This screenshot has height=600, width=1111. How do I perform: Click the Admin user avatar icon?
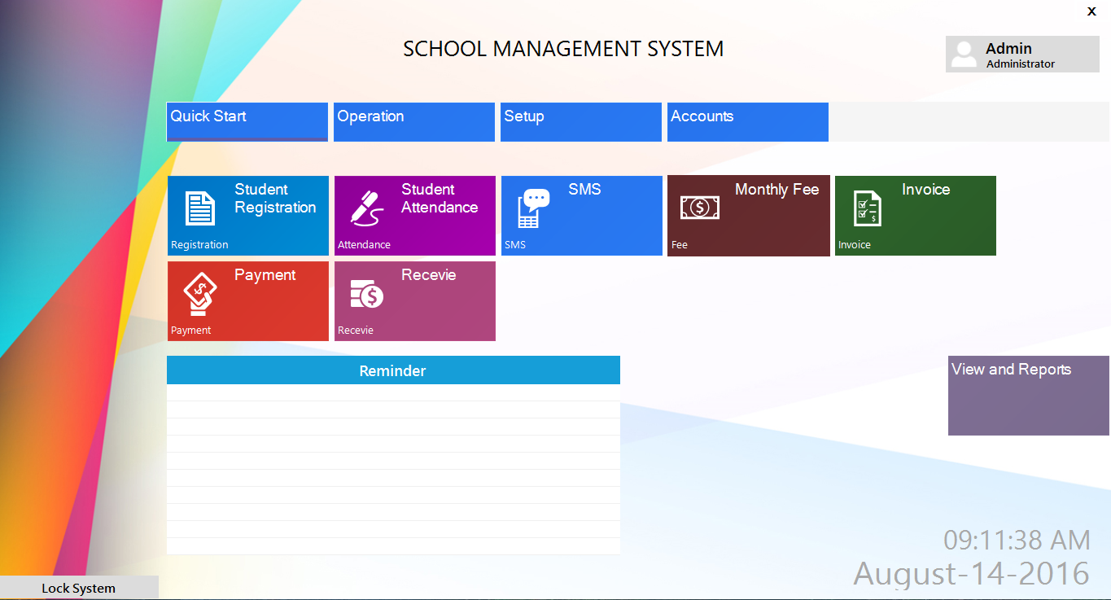tap(964, 55)
